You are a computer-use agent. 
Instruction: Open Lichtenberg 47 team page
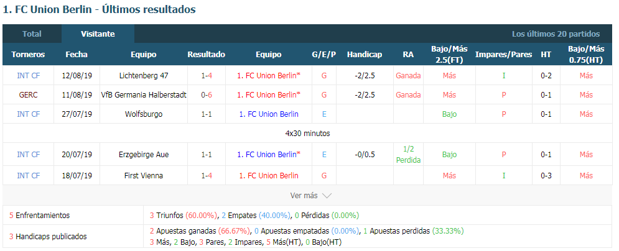tap(144, 76)
